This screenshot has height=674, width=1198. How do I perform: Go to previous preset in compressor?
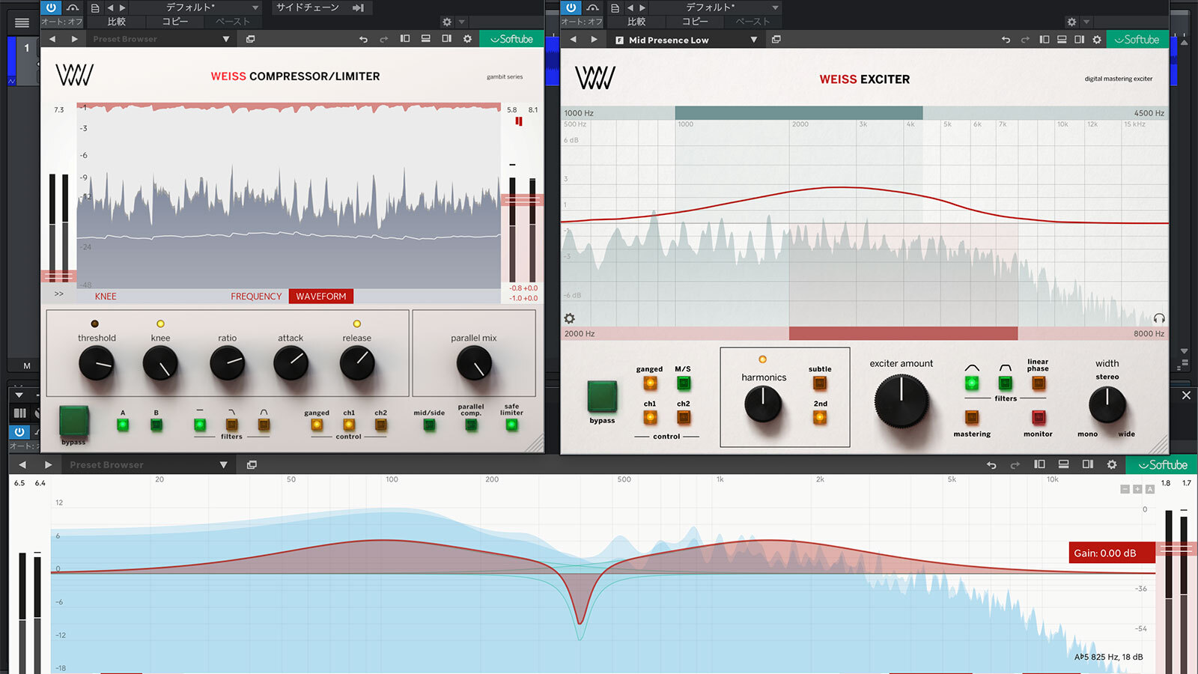tap(52, 39)
